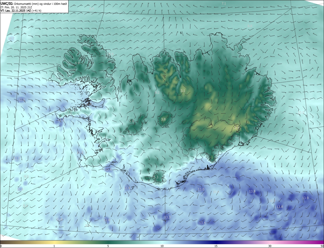The image size is (324, 248).
Task: Click the 5.3 value near the south coast
Action: (x=156, y=177)
